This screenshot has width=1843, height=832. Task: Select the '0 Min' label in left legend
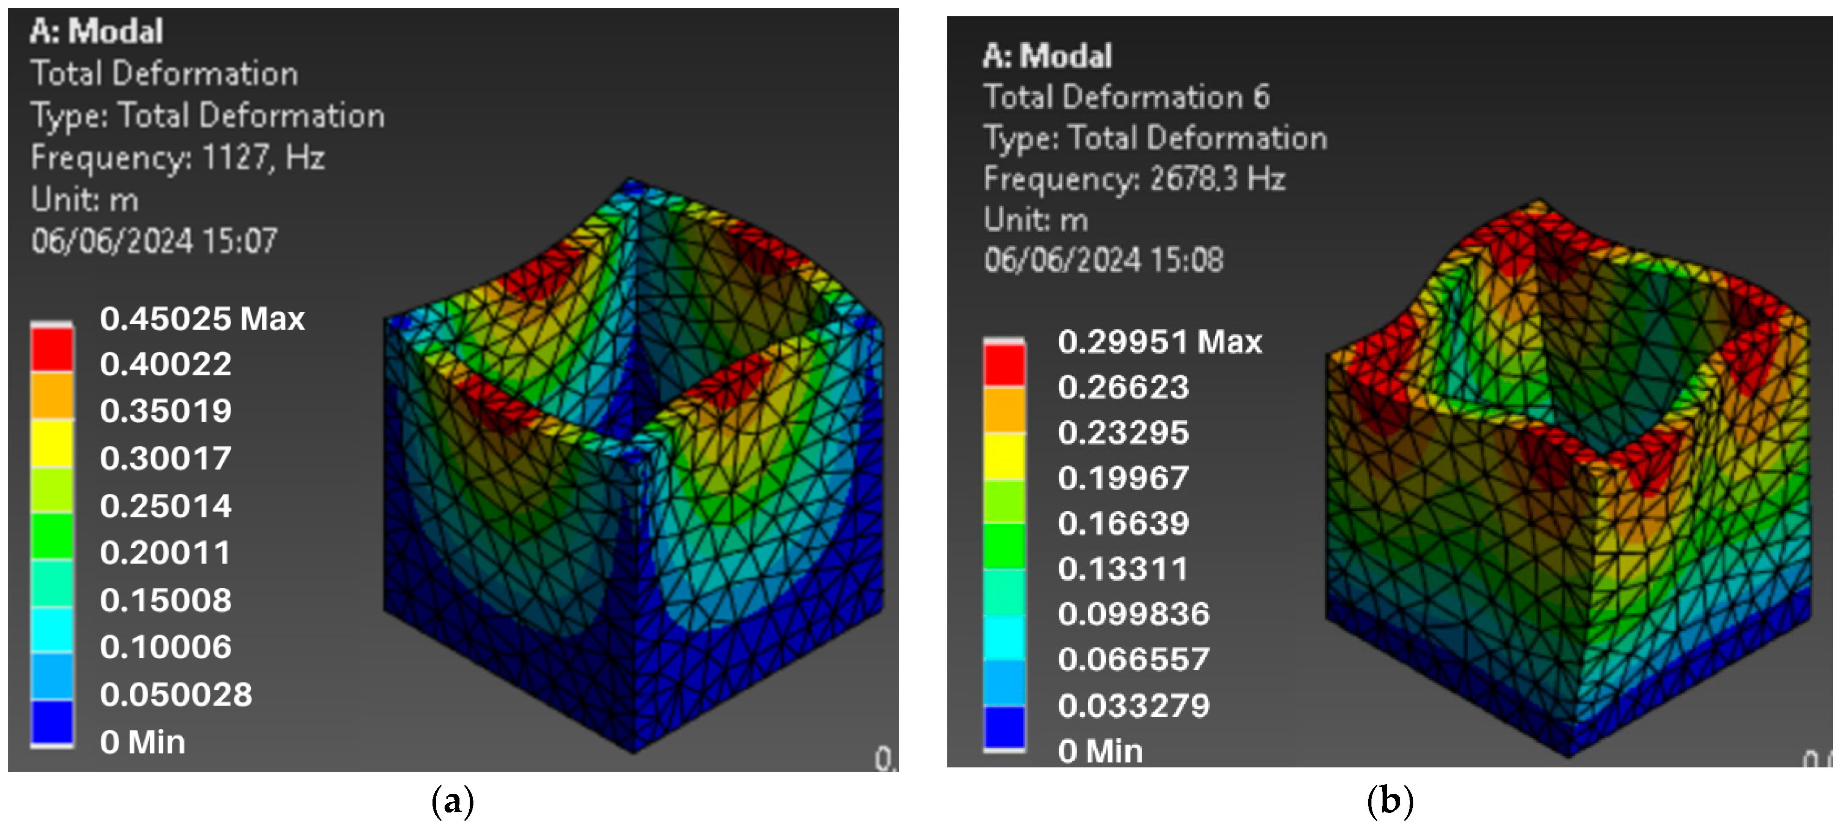142,742
